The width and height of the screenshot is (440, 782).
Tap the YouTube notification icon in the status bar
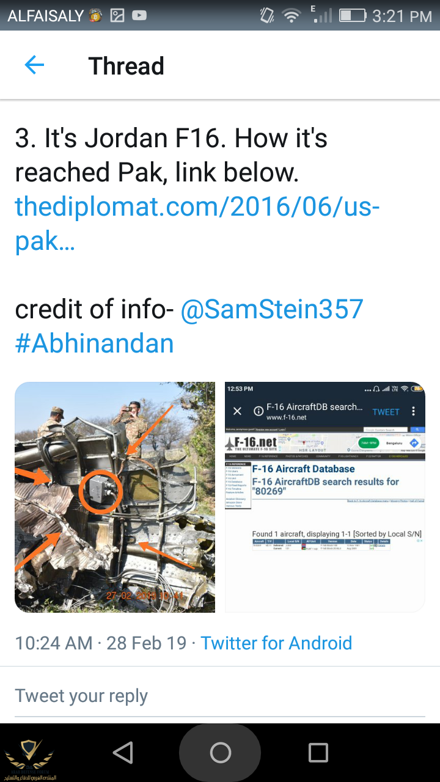[139, 16]
